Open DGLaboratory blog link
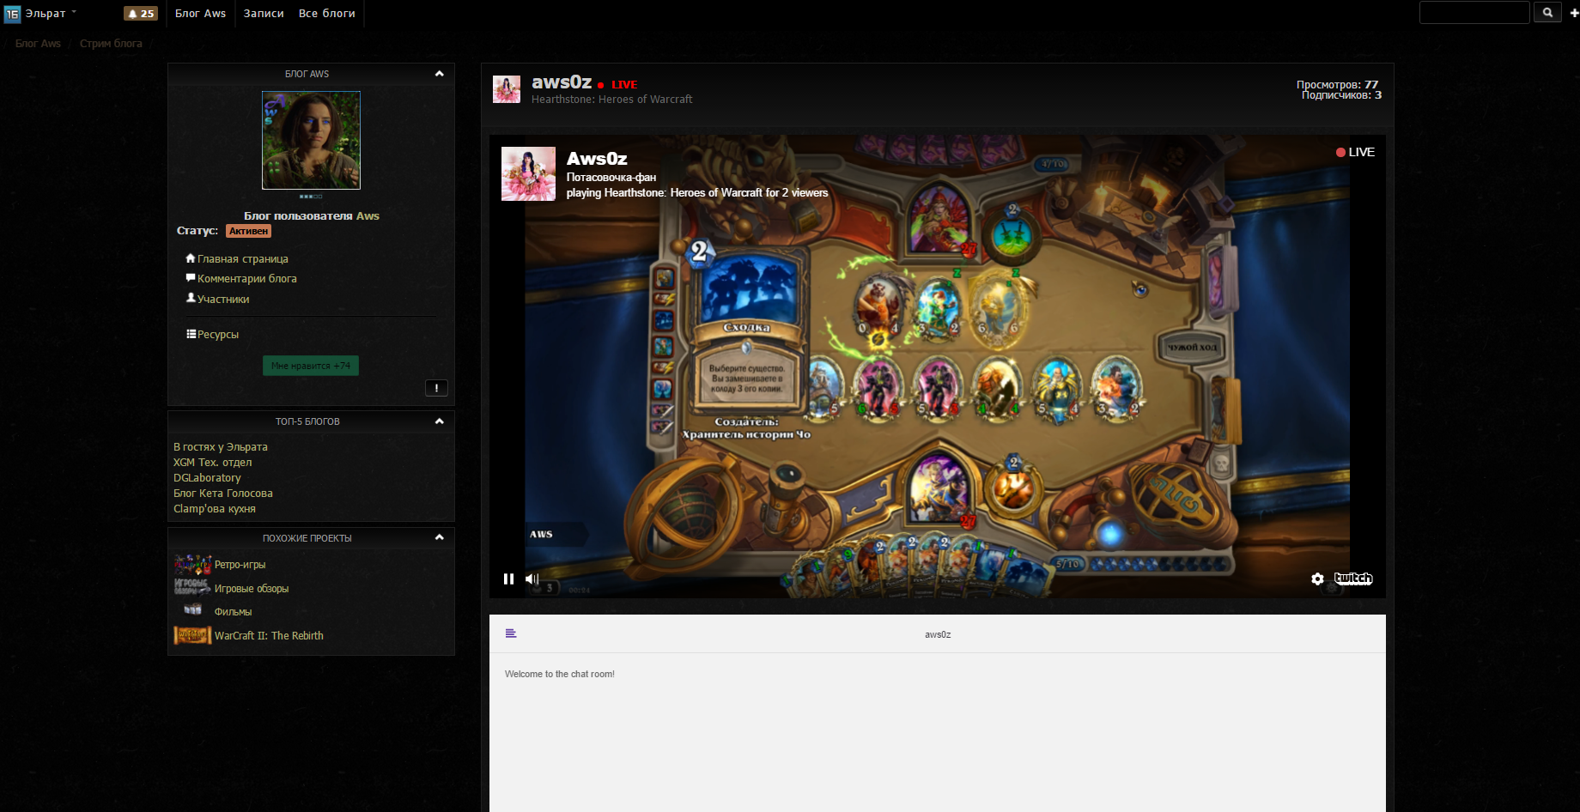Viewport: 1580px width, 812px height. (207, 478)
